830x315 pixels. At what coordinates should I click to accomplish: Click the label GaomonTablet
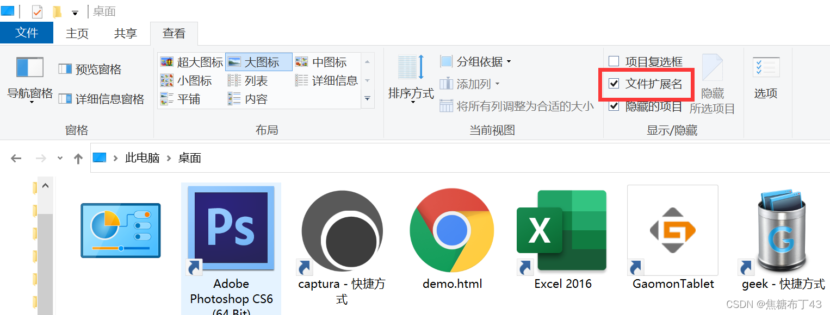(x=673, y=284)
